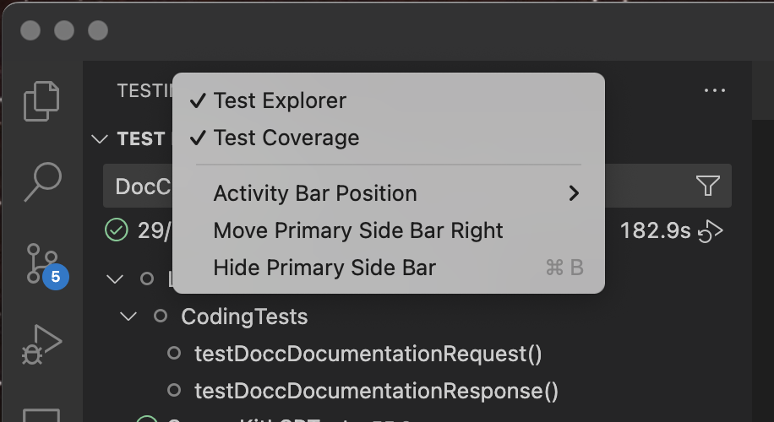Click the passed status icon beside 29

(116, 230)
